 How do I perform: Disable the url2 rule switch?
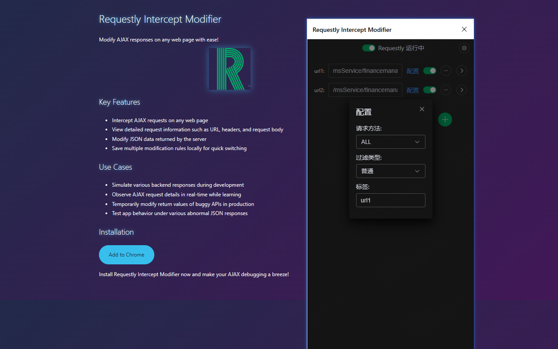click(x=430, y=90)
